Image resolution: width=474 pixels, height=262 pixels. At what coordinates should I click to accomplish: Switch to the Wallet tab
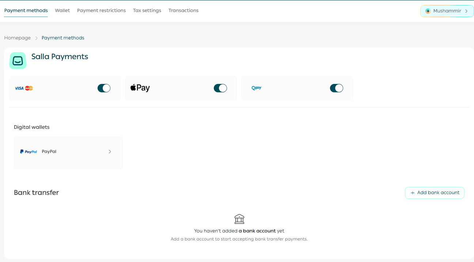62,11
